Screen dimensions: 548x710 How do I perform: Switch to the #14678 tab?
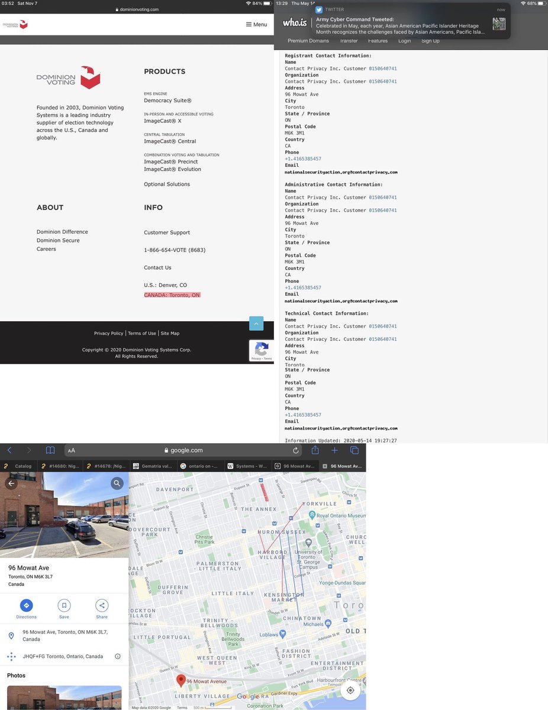pos(106,466)
